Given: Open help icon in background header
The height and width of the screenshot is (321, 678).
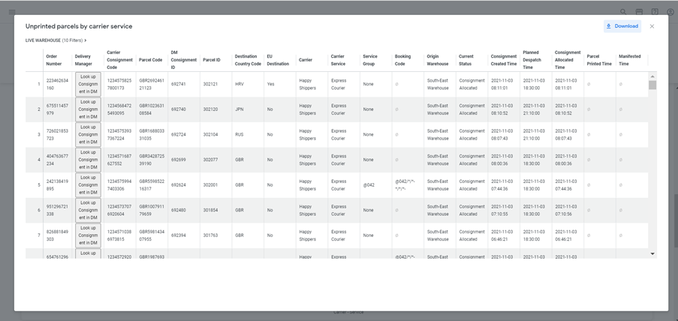Looking at the screenshot, I should pos(655,12).
